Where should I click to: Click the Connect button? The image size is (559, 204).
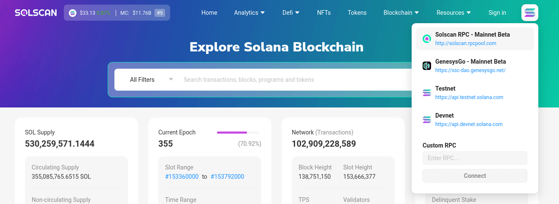coord(475,176)
